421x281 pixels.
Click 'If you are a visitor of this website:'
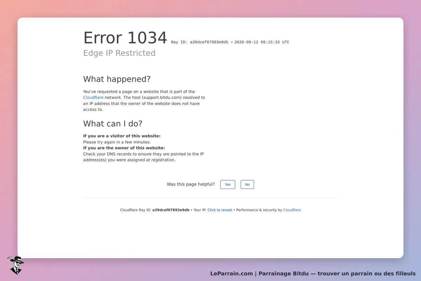122,136
